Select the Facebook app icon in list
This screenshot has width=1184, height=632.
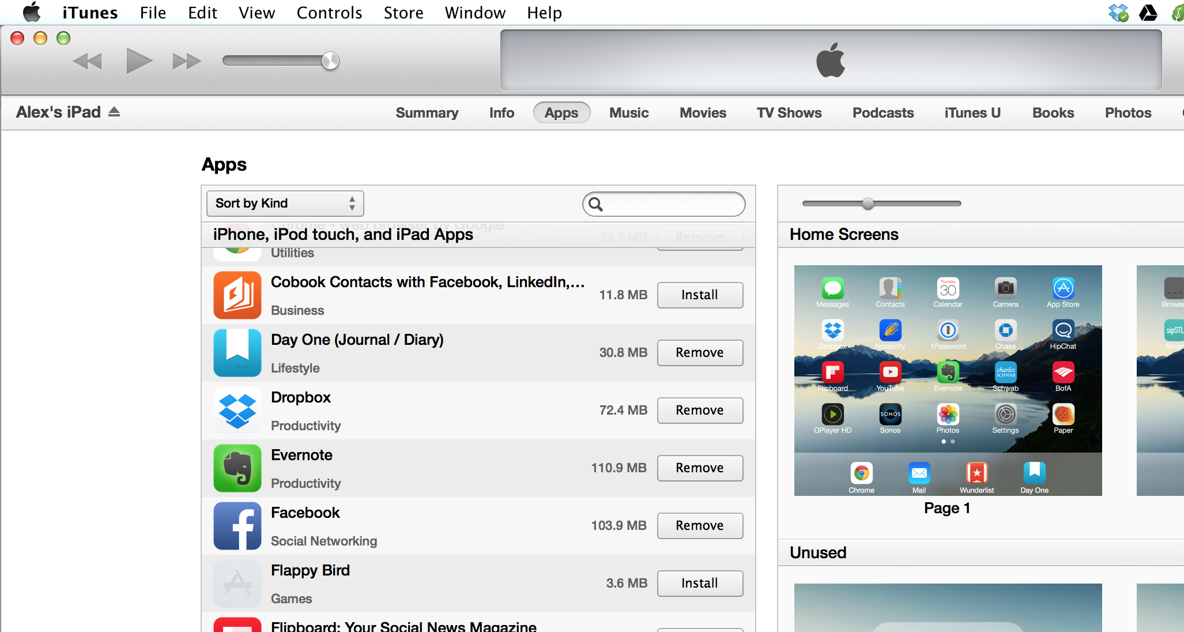tap(237, 525)
